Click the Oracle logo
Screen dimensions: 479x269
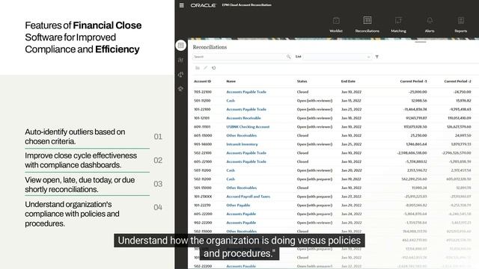click(203, 5)
